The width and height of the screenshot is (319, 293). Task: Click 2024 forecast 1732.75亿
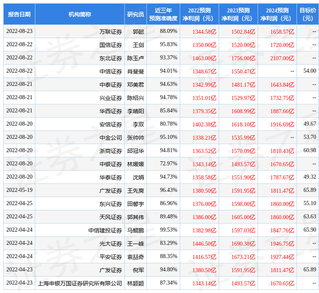(x=282, y=98)
